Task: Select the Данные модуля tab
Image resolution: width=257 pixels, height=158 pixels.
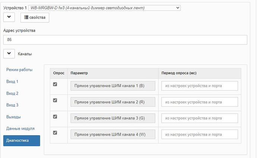Action: coord(20,129)
